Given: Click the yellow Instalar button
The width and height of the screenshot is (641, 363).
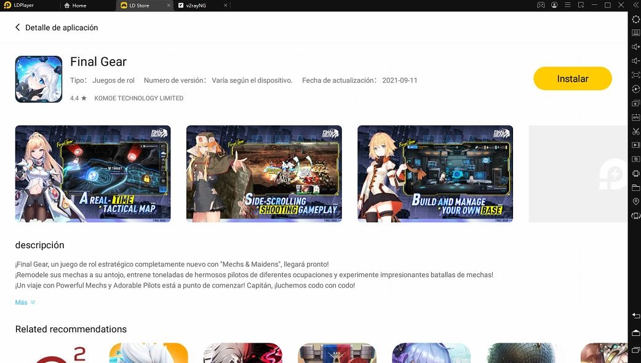Looking at the screenshot, I should click(x=572, y=79).
